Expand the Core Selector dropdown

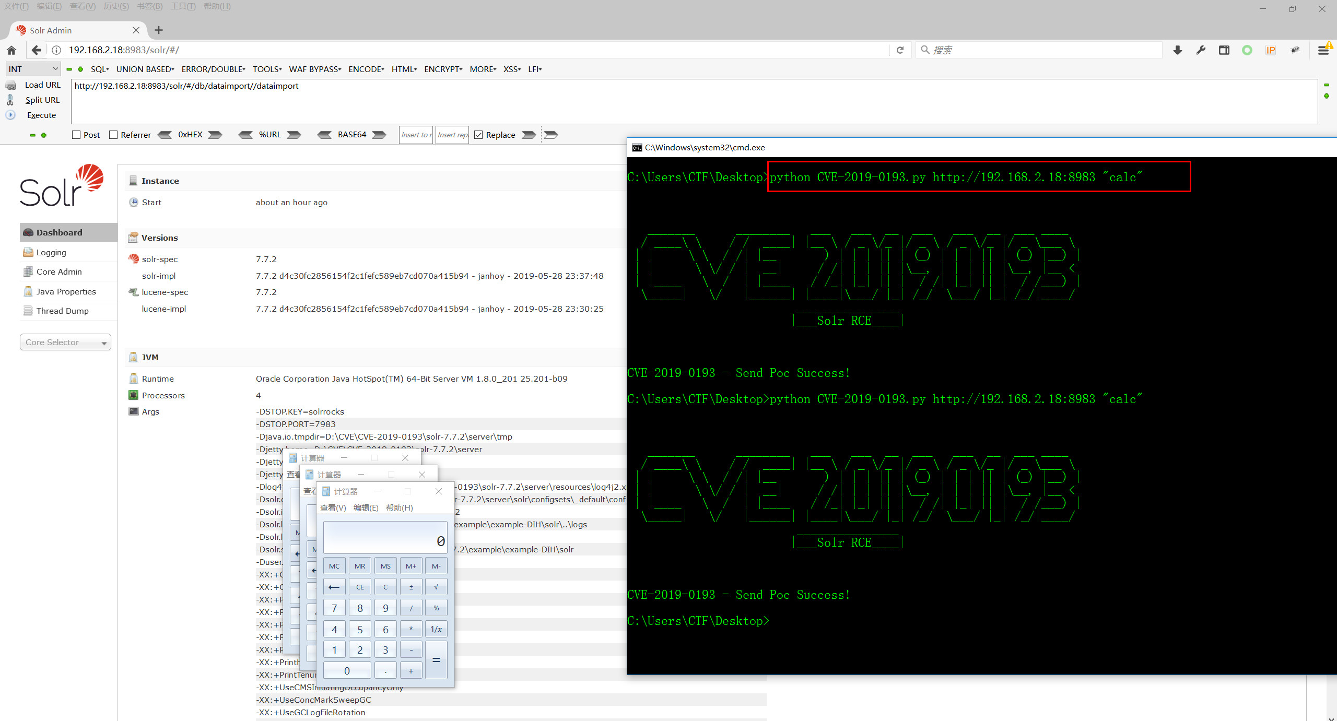click(65, 342)
